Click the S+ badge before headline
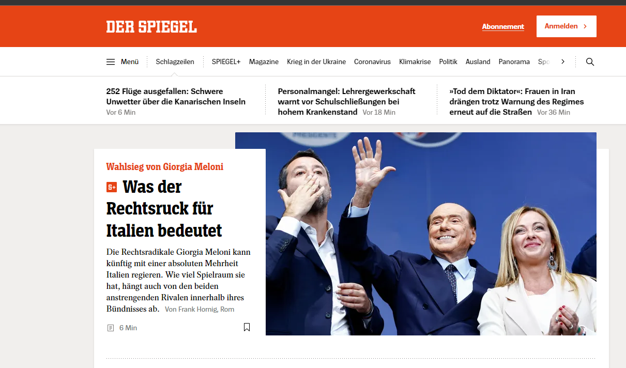626x368 pixels. click(112, 187)
